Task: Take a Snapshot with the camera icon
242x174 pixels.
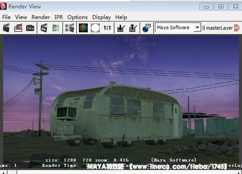Action: [30, 28]
